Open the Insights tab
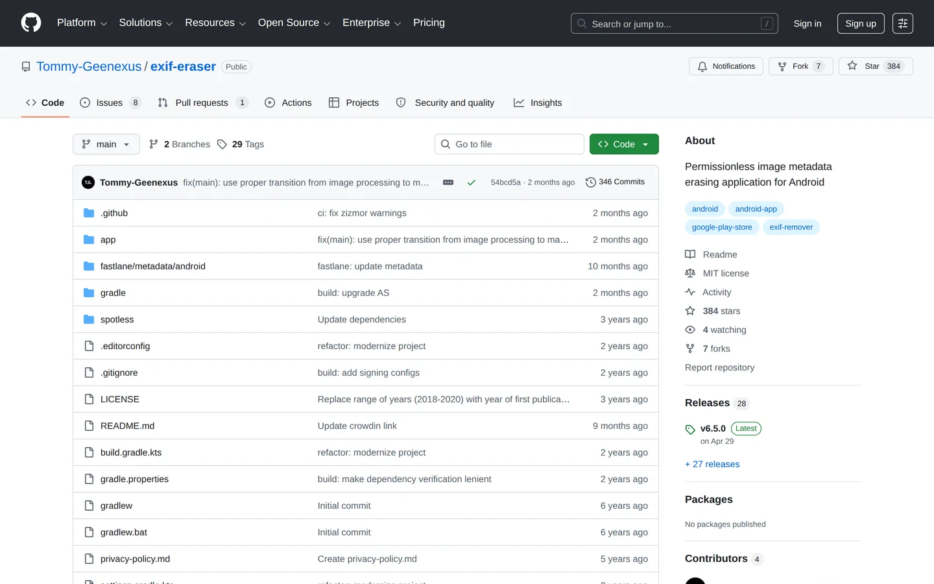This screenshot has height=584, width=934. pos(538,103)
